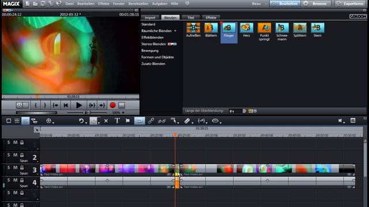Viewport: 369px width, 207px height.
Task: Open the Effekte menu in menu bar
Action: point(104,4)
